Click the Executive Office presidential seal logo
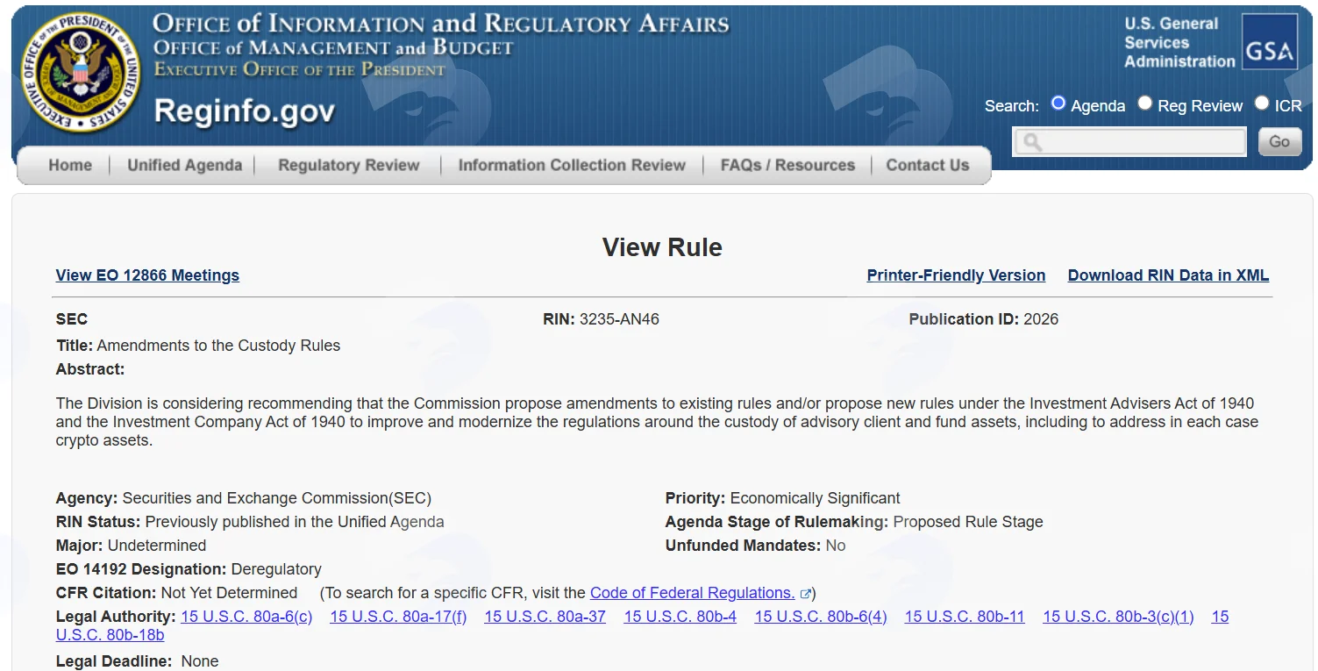This screenshot has width=1318, height=671. 80,73
